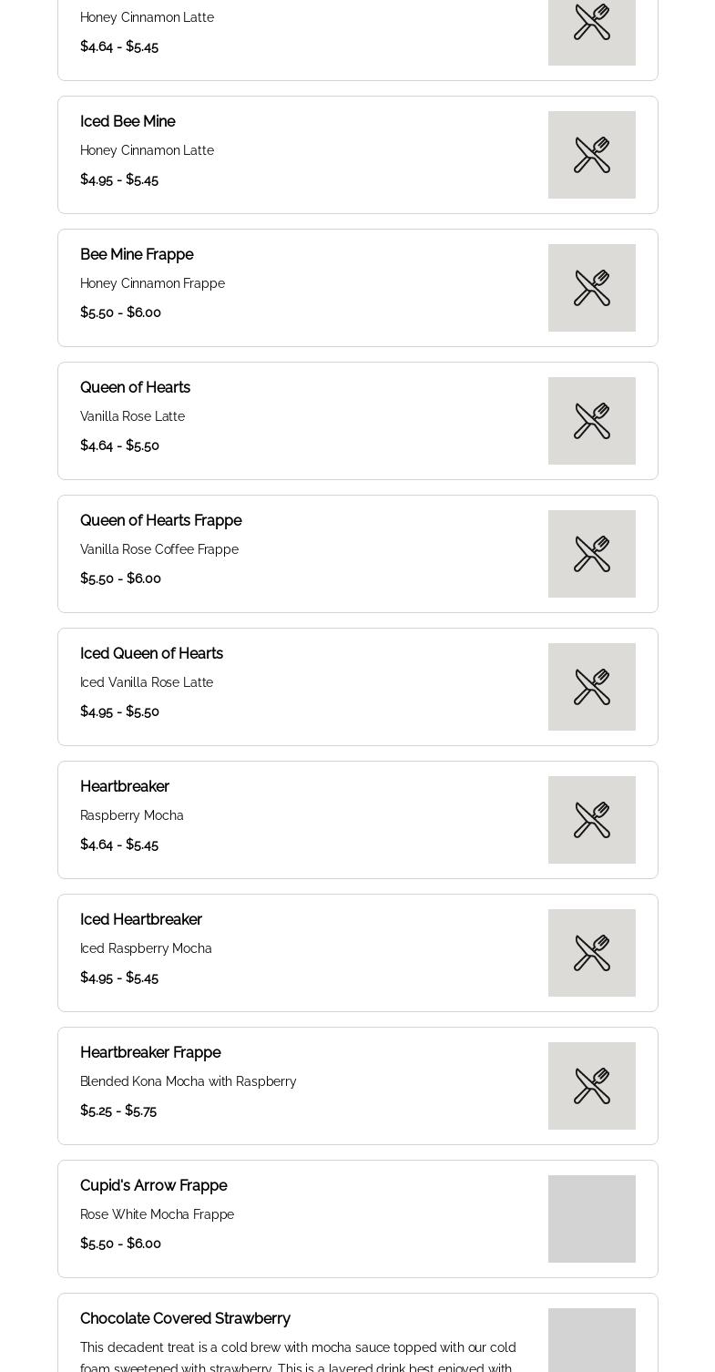The width and height of the screenshot is (715, 1372).
Task: Open the Cupid's Arrow Frappe title
Action: click(x=153, y=1186)
